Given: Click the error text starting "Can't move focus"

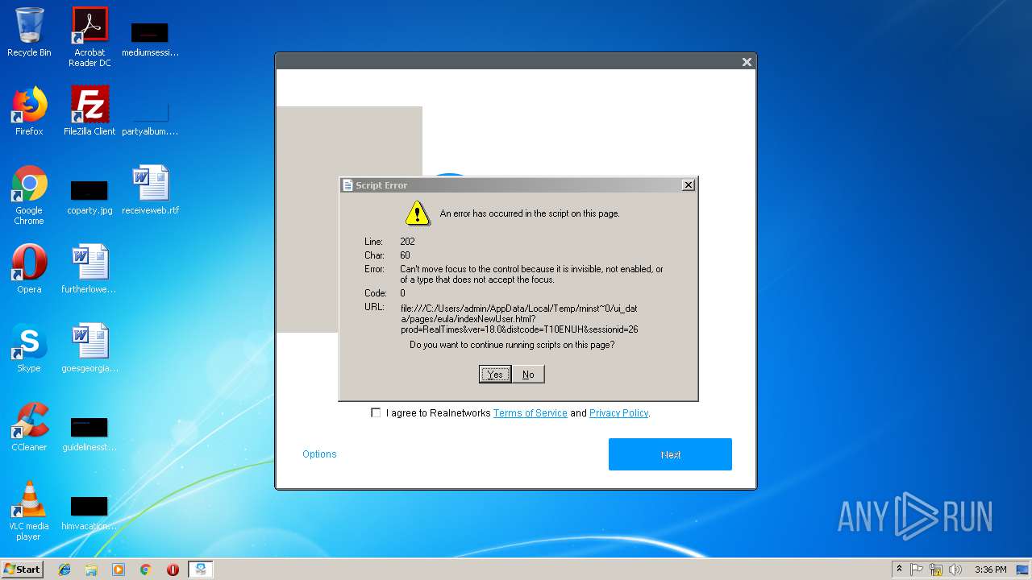Looking at the screenshot, I should point(531,274).
